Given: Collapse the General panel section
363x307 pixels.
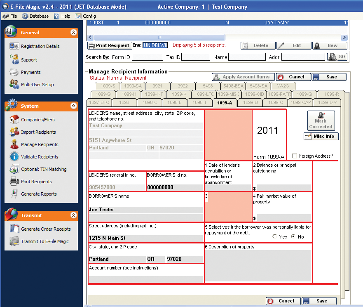Looking at the screenshot, I should click(x=73, y=32).
